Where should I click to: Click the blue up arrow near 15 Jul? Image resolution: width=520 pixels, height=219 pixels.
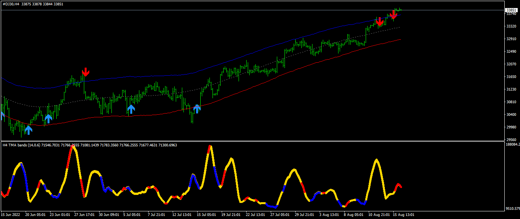[x=197, y=109]
